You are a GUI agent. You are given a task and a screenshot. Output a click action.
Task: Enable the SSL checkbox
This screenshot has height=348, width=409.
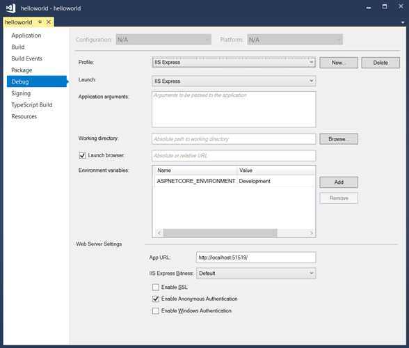156,287
